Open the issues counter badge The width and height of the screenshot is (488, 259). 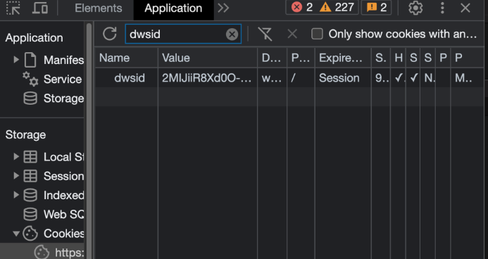[x=376, y=8]
